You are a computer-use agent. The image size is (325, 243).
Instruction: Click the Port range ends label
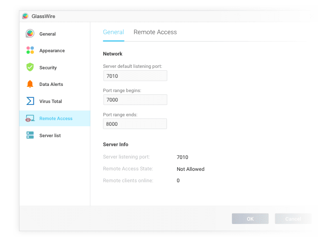[120, 115]
